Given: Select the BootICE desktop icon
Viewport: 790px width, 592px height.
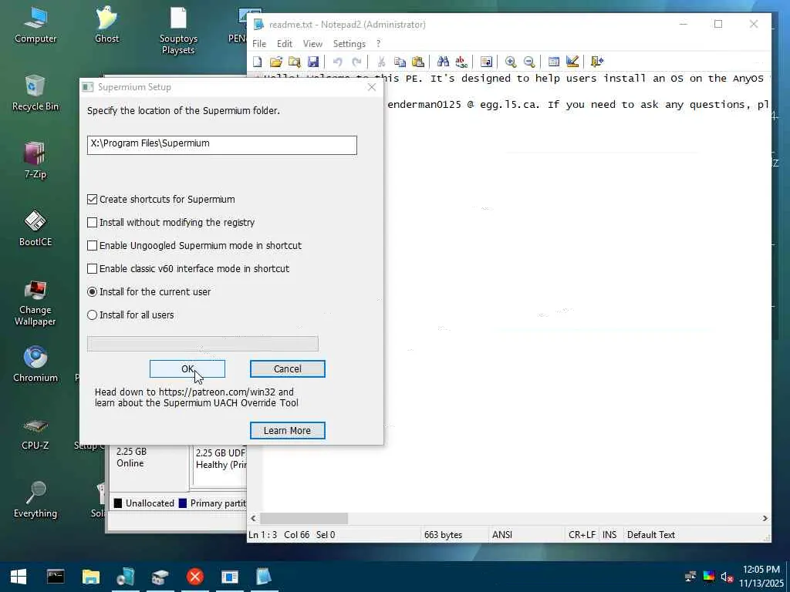Looking at the screenshot, I should click(35, 227).
